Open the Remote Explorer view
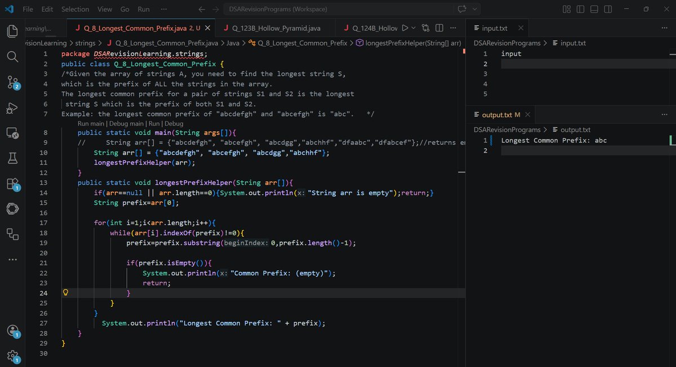This screenshot has height=367, width=676. pyautogui.click(x=12, y=133)
